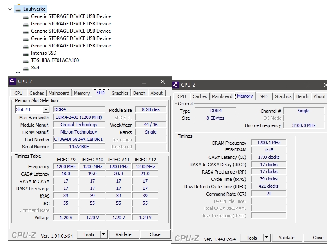Screen dimensions: 327x245
Task: Click the Xvd drive icon
Action: (26, 68)
